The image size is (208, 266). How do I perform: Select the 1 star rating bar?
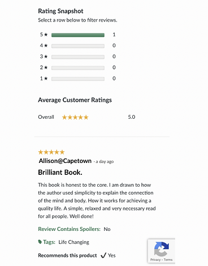click(78, 79)
